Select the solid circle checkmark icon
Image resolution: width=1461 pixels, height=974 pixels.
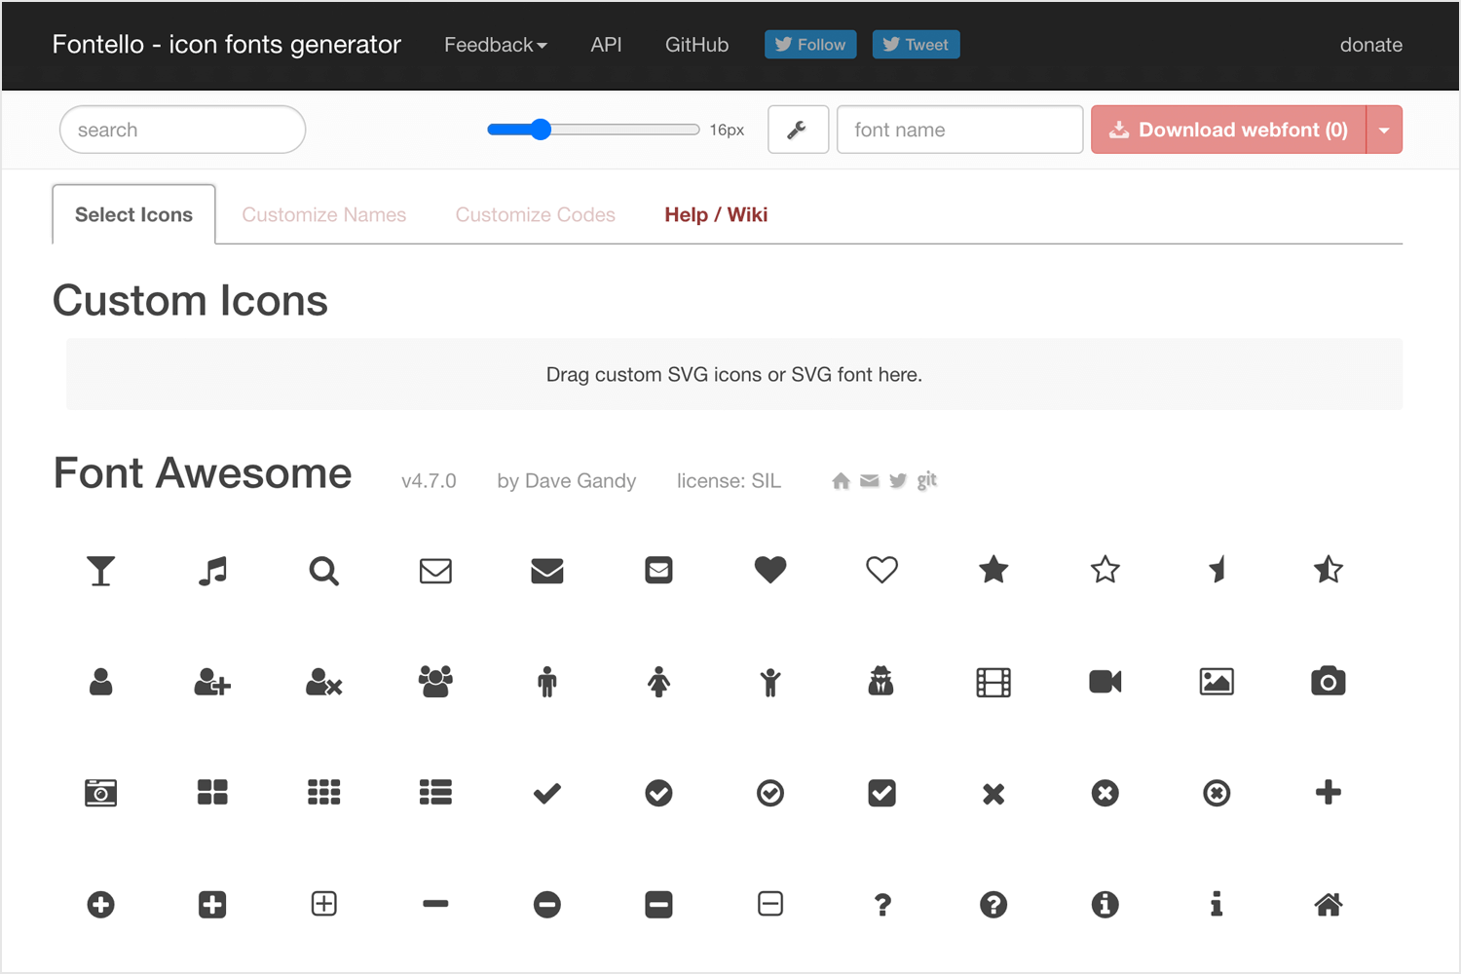point(659,794)
